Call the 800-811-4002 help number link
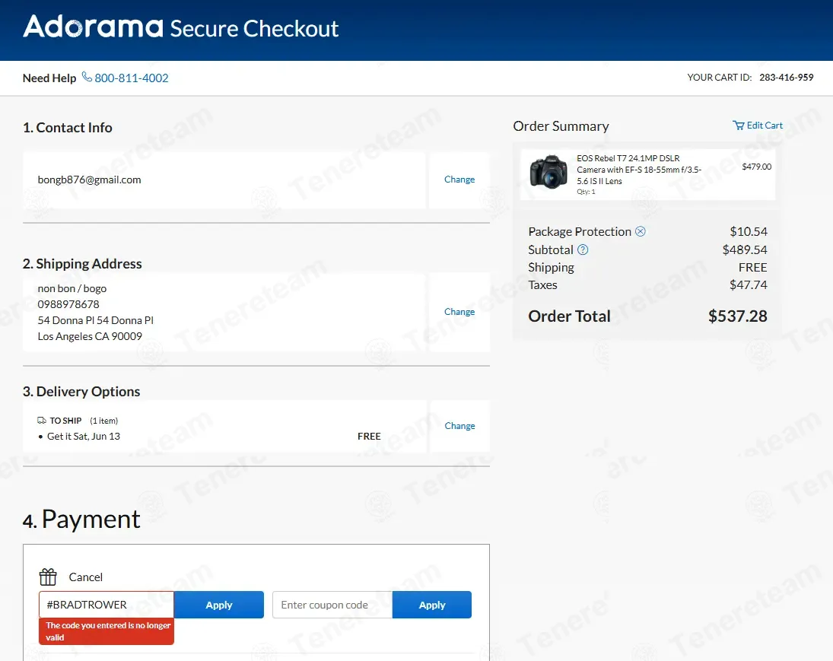 tap(131, 78)
